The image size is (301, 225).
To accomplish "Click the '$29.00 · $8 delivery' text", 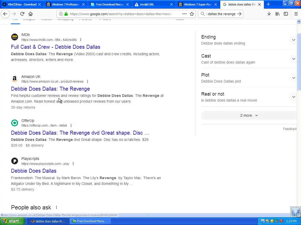I will tap(27, 145).
